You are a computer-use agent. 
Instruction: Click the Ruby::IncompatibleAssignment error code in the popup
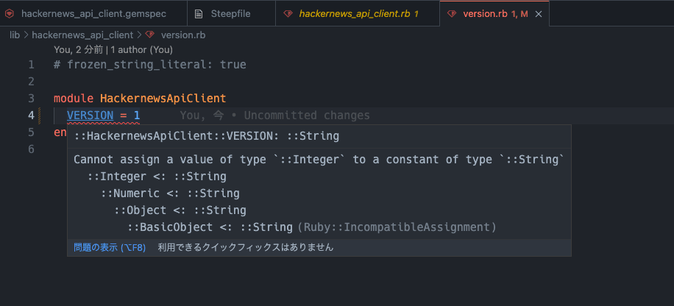pyautogui.click(x=397, y=227)
